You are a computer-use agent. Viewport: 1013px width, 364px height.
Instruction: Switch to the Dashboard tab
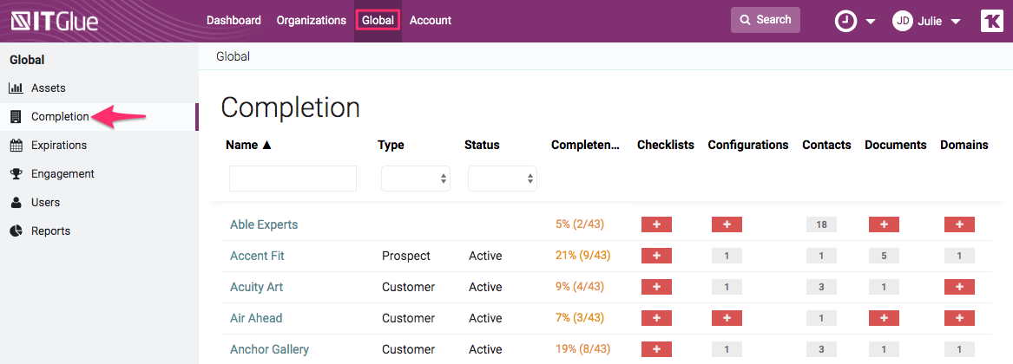click(x=234, y=21)
